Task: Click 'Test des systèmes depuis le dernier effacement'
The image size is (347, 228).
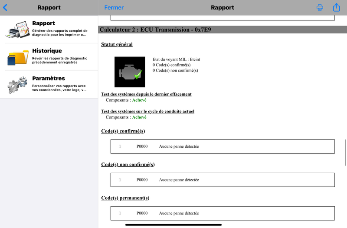Action: point(146,94)
